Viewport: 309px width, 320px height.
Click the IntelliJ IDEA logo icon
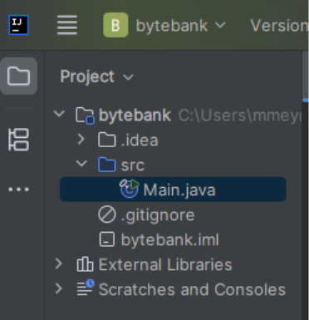18,25
